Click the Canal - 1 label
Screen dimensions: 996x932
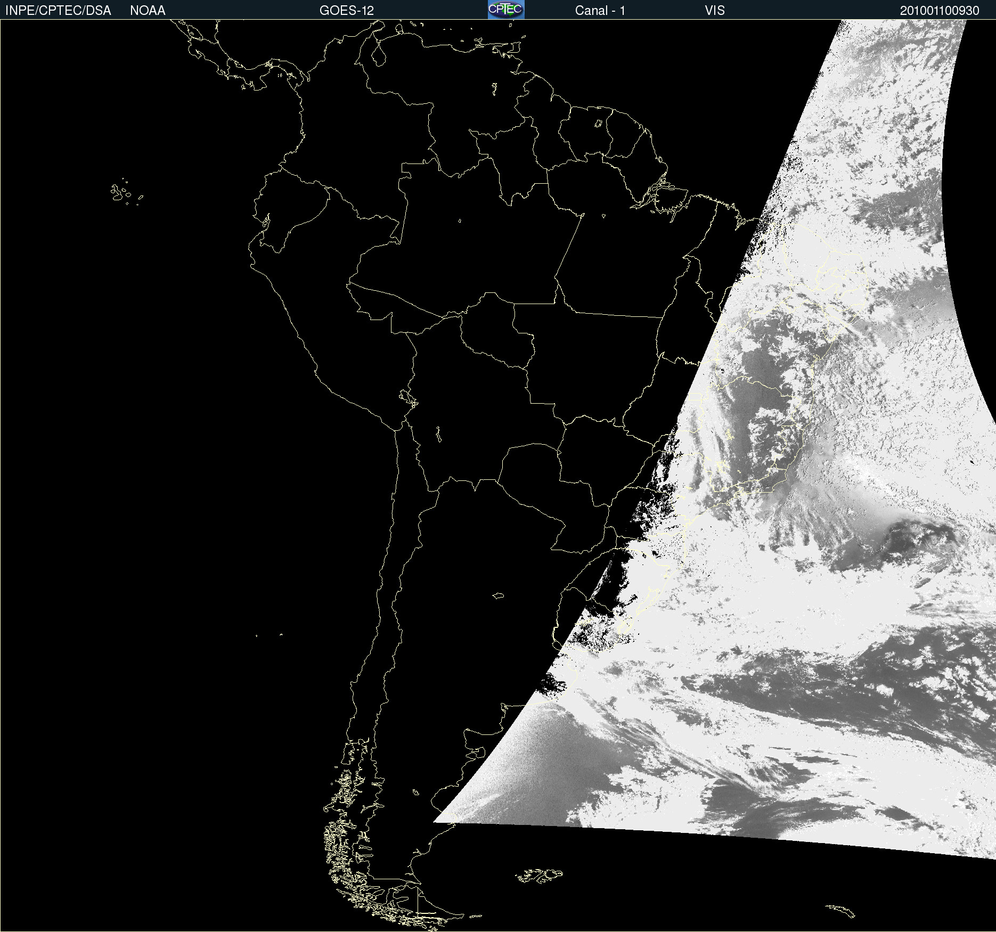[x=600, y=11]
